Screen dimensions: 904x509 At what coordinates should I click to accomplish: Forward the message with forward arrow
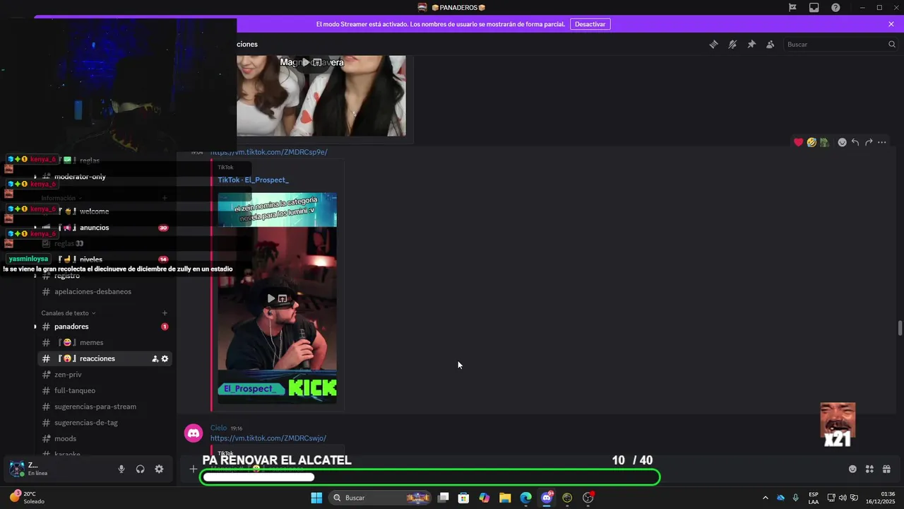(x=869, y=142)
